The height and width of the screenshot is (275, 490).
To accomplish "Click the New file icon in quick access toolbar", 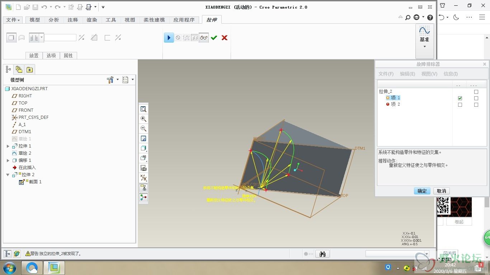I will pyautogui.click(x=18, y=7).
